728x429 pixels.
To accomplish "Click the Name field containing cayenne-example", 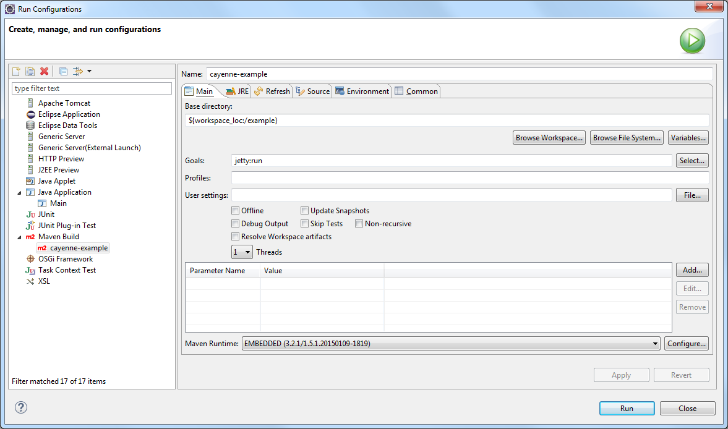I will coord(459,74).
